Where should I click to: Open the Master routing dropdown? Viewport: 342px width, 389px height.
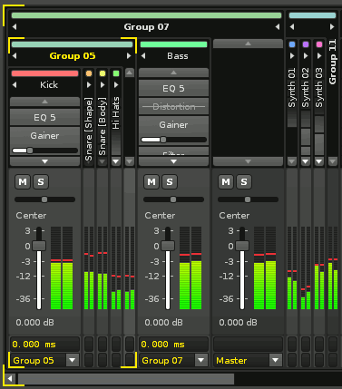(x=276, y=360)
